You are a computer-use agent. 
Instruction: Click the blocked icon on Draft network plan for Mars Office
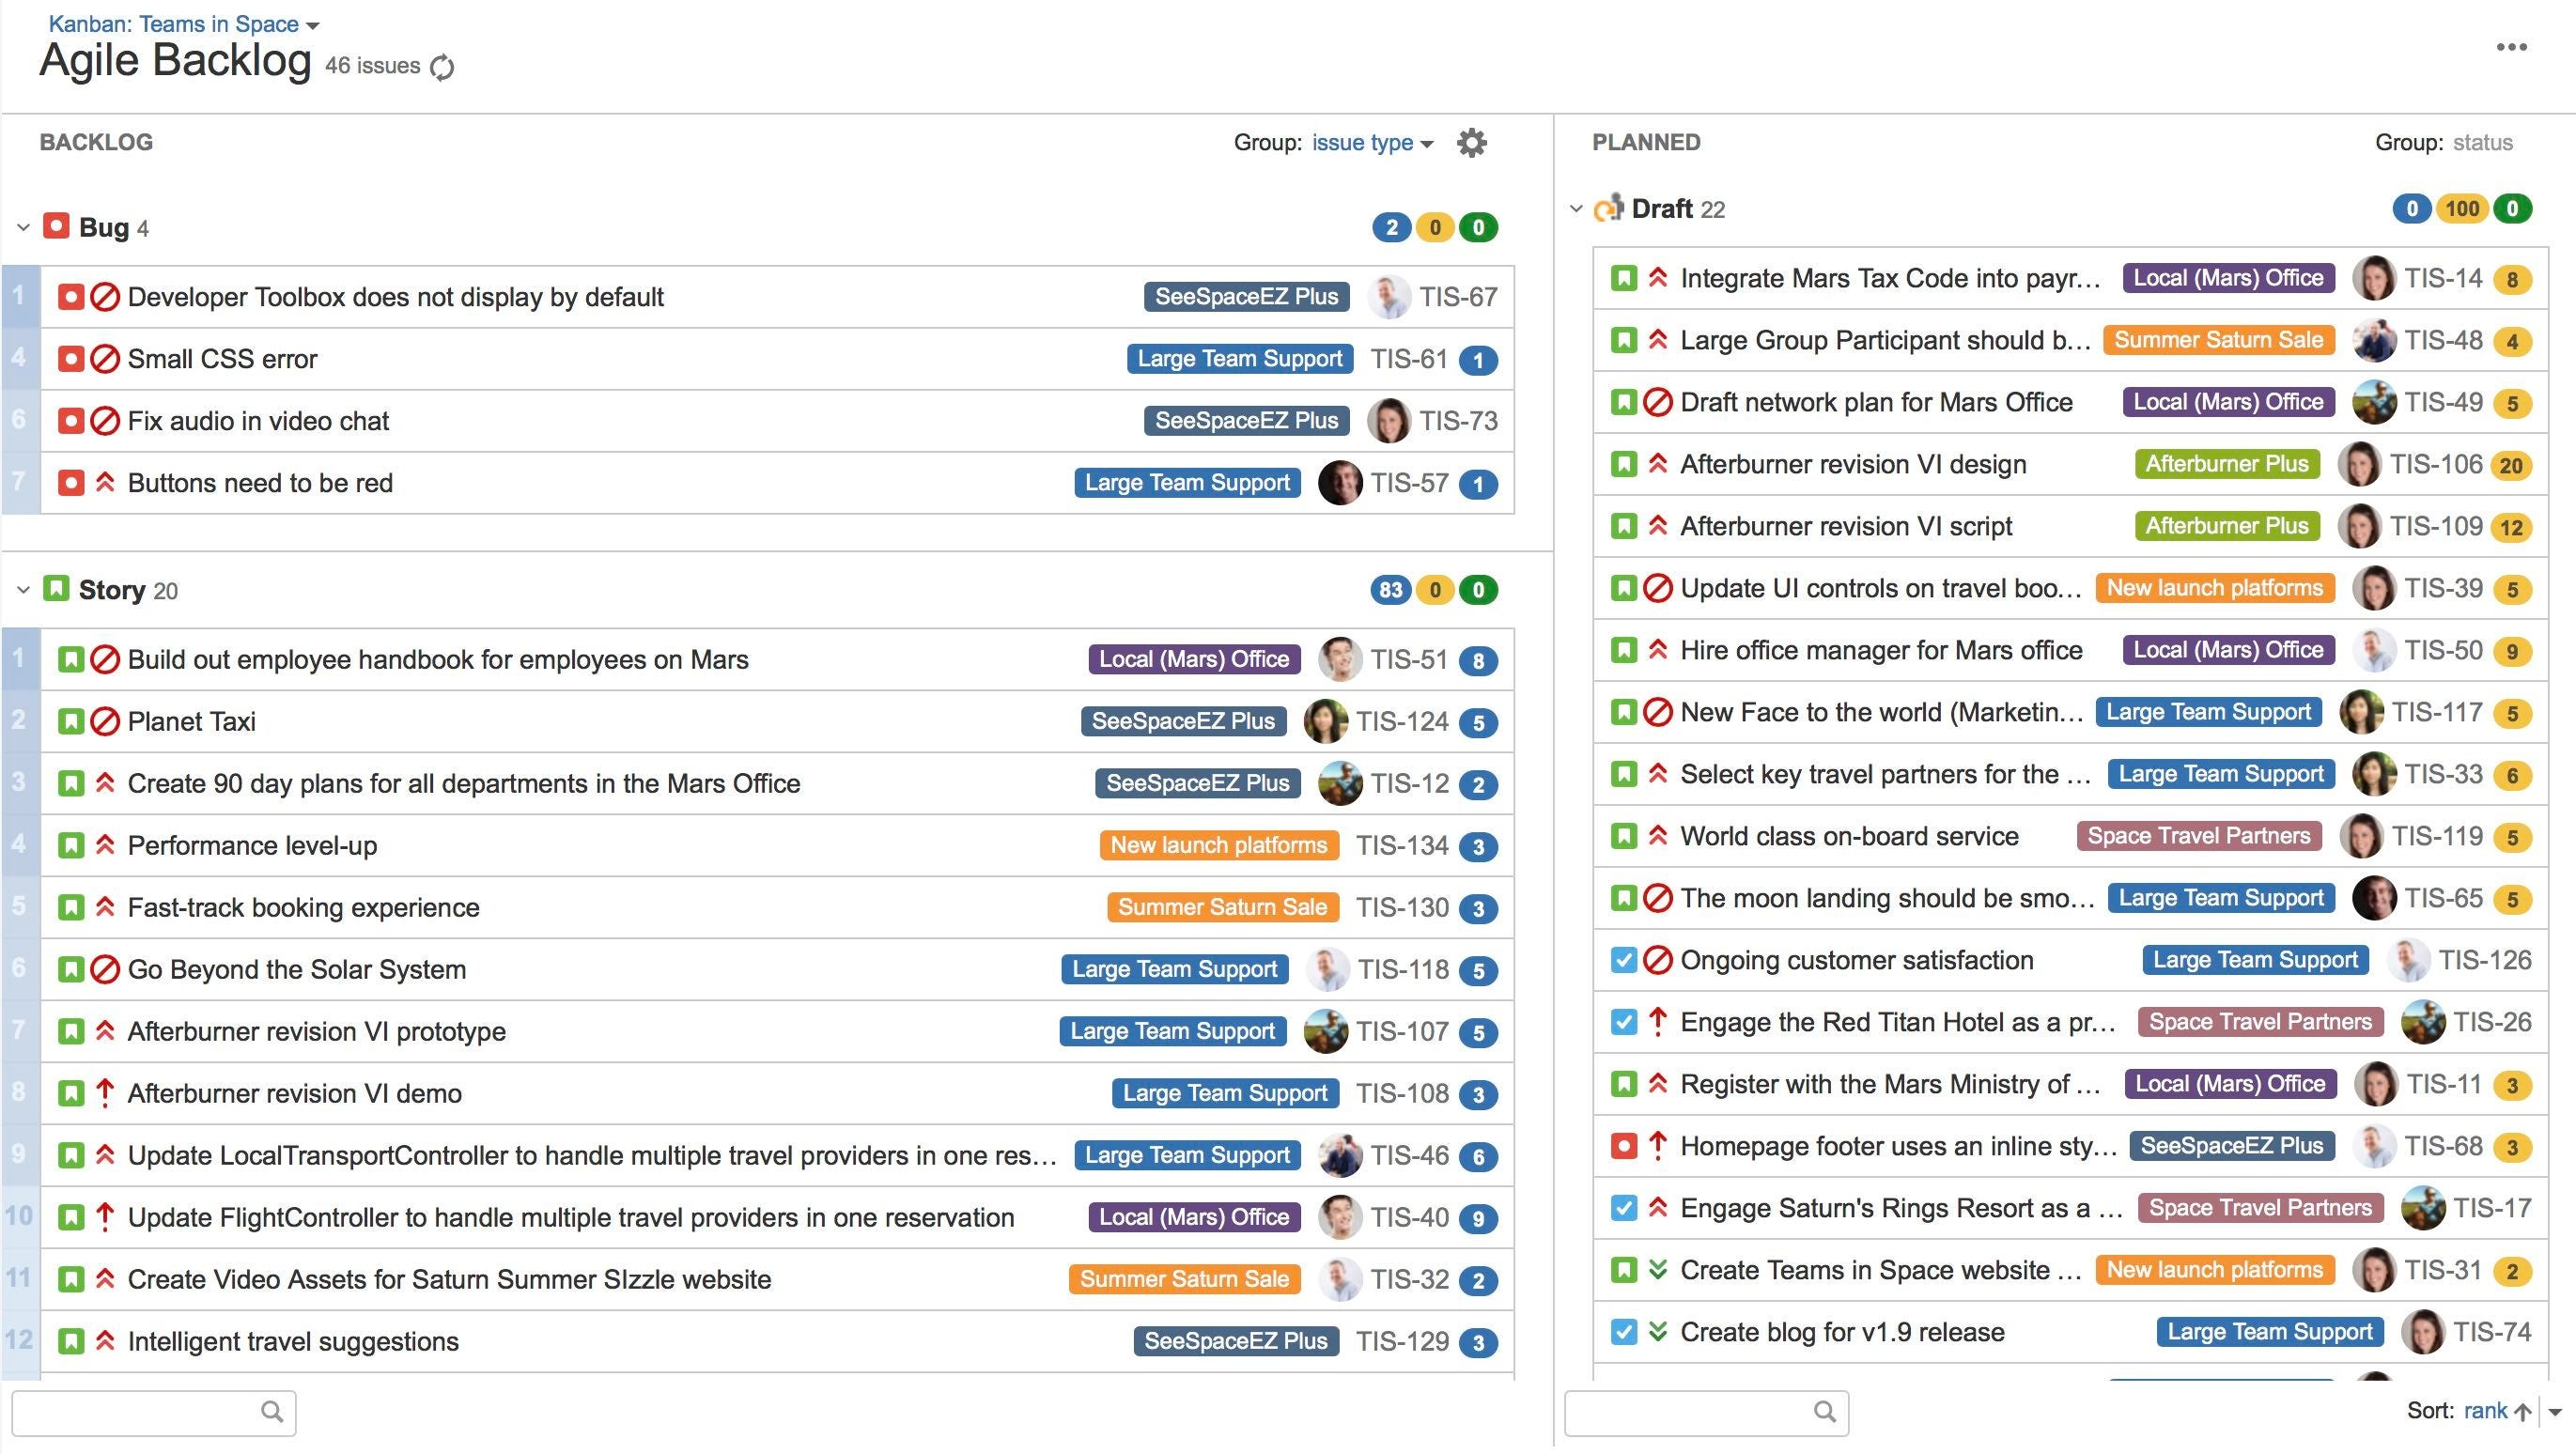[x=1658, y=402]
